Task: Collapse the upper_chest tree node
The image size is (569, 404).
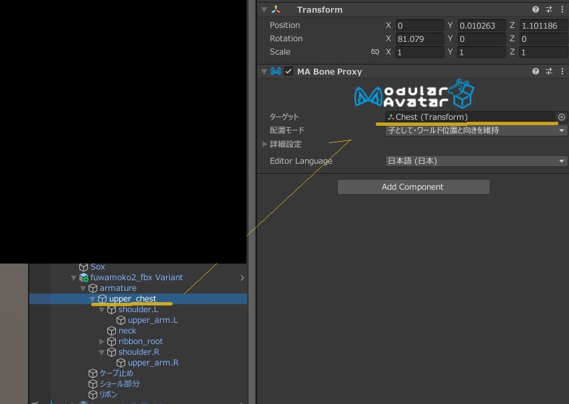Action: (x=93, y=299)
